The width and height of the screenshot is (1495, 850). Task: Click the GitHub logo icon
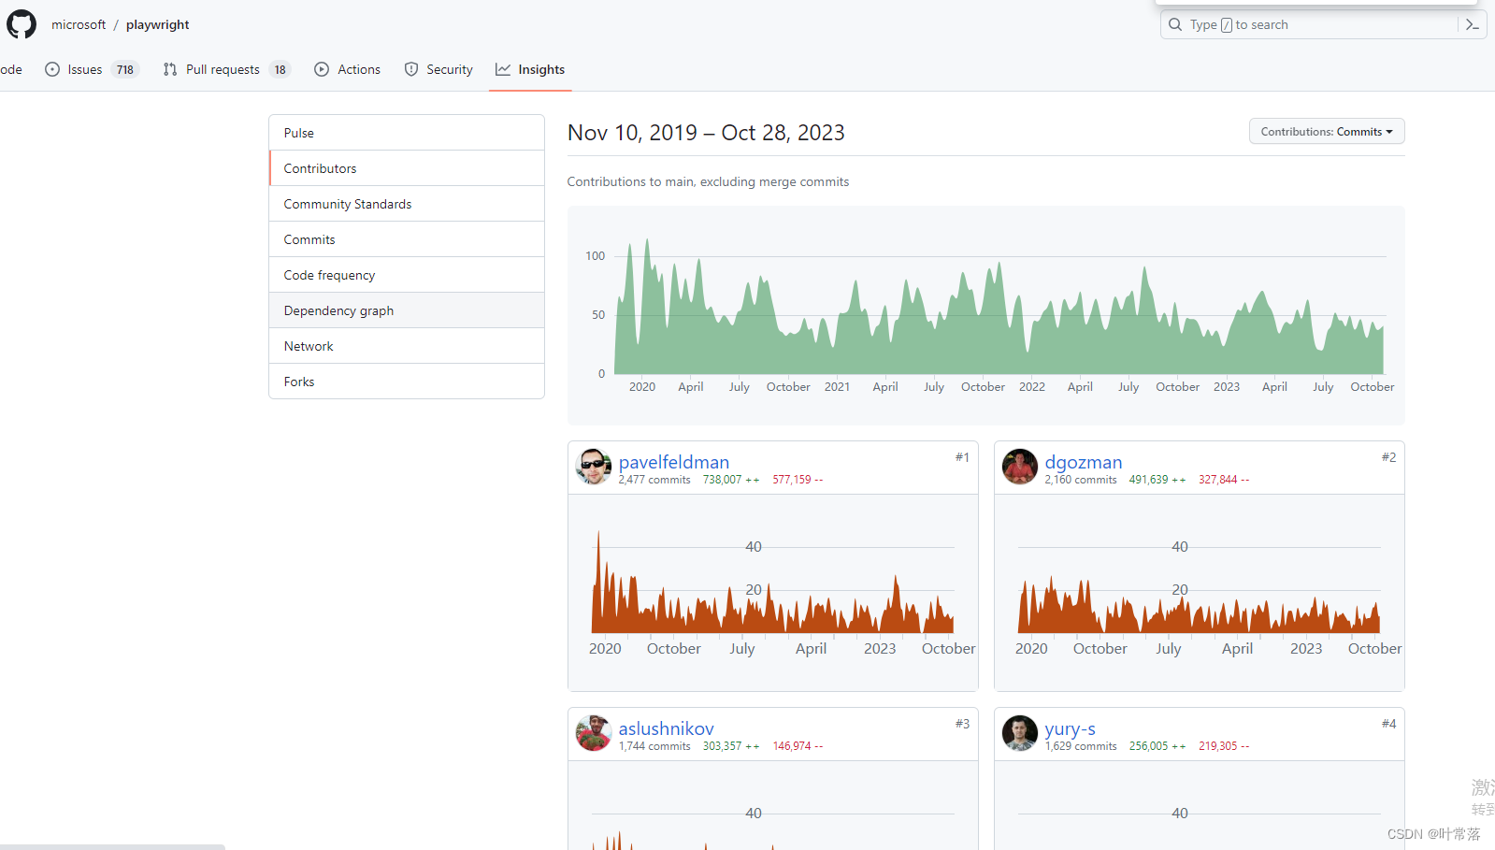(22, 24)
